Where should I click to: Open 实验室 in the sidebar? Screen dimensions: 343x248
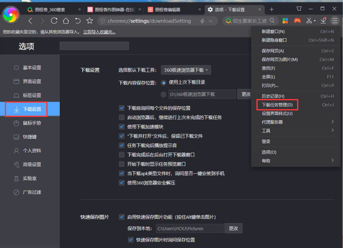coord(30,178)
